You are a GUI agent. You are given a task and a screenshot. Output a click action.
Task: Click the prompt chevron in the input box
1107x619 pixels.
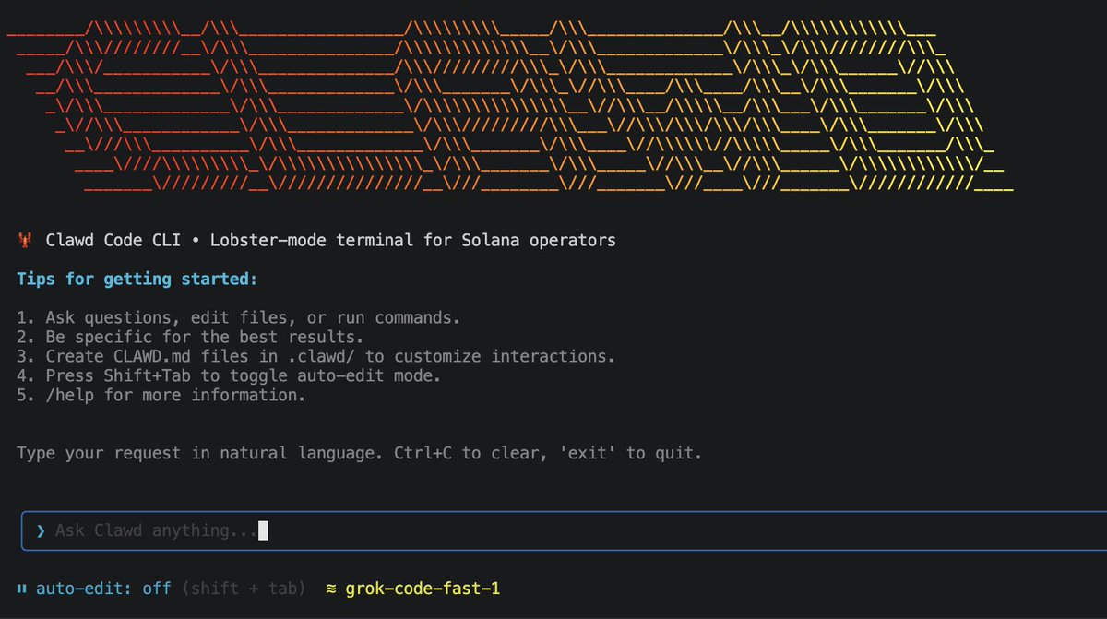pyautogui.click(x=40, y=530)
